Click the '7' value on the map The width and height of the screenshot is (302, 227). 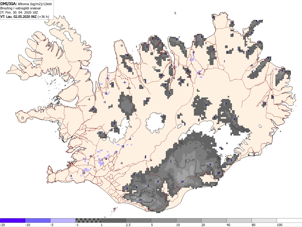[170, 161]
